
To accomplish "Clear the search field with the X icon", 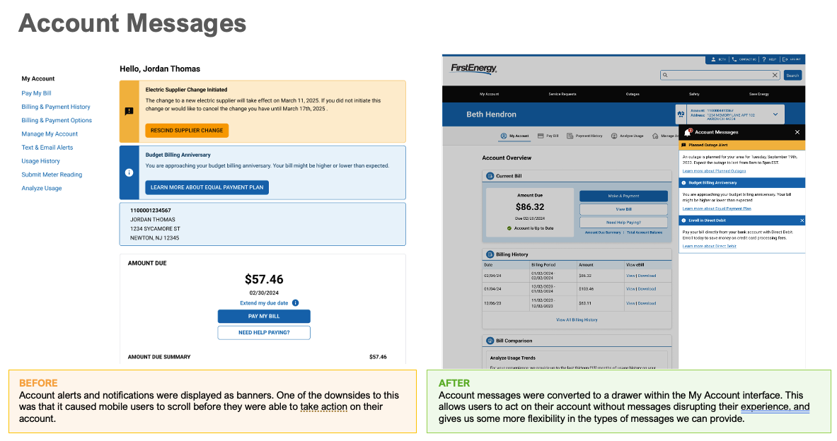I will click(x=775, y=75).
